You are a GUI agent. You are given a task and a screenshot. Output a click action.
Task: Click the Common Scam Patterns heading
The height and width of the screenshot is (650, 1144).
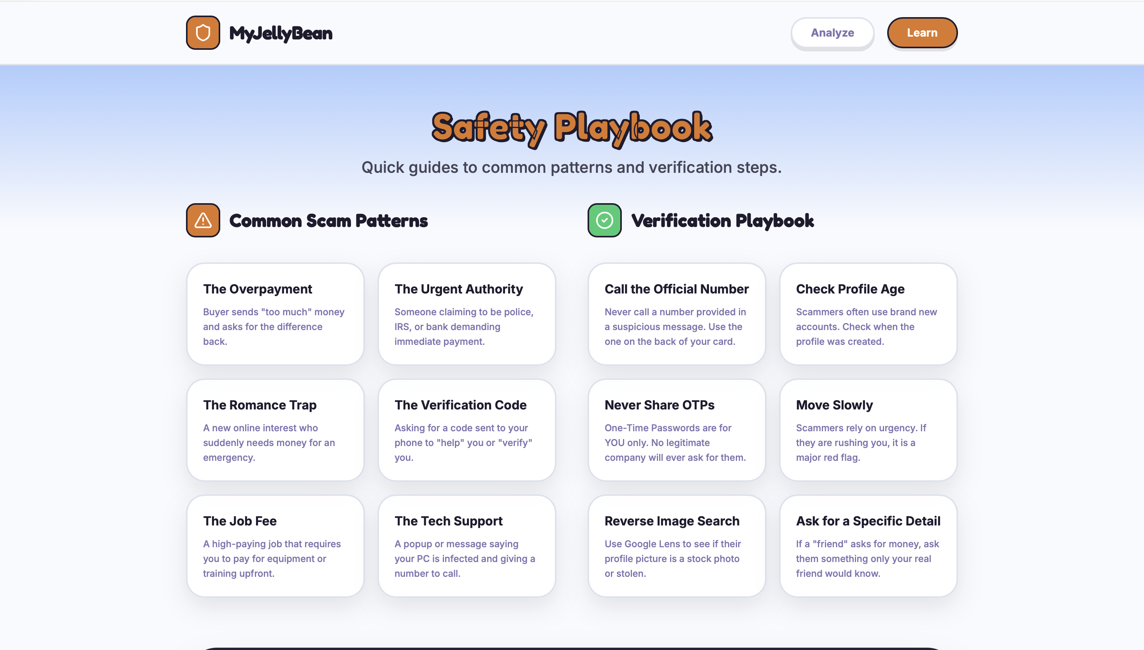point(328,221)
